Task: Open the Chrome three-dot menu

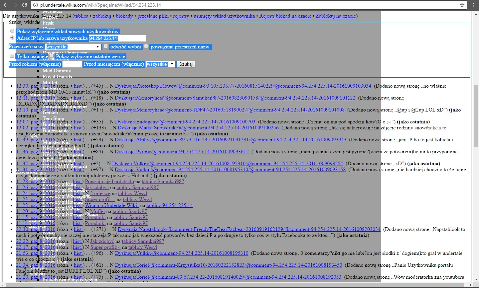Action: tap(473, 5)
